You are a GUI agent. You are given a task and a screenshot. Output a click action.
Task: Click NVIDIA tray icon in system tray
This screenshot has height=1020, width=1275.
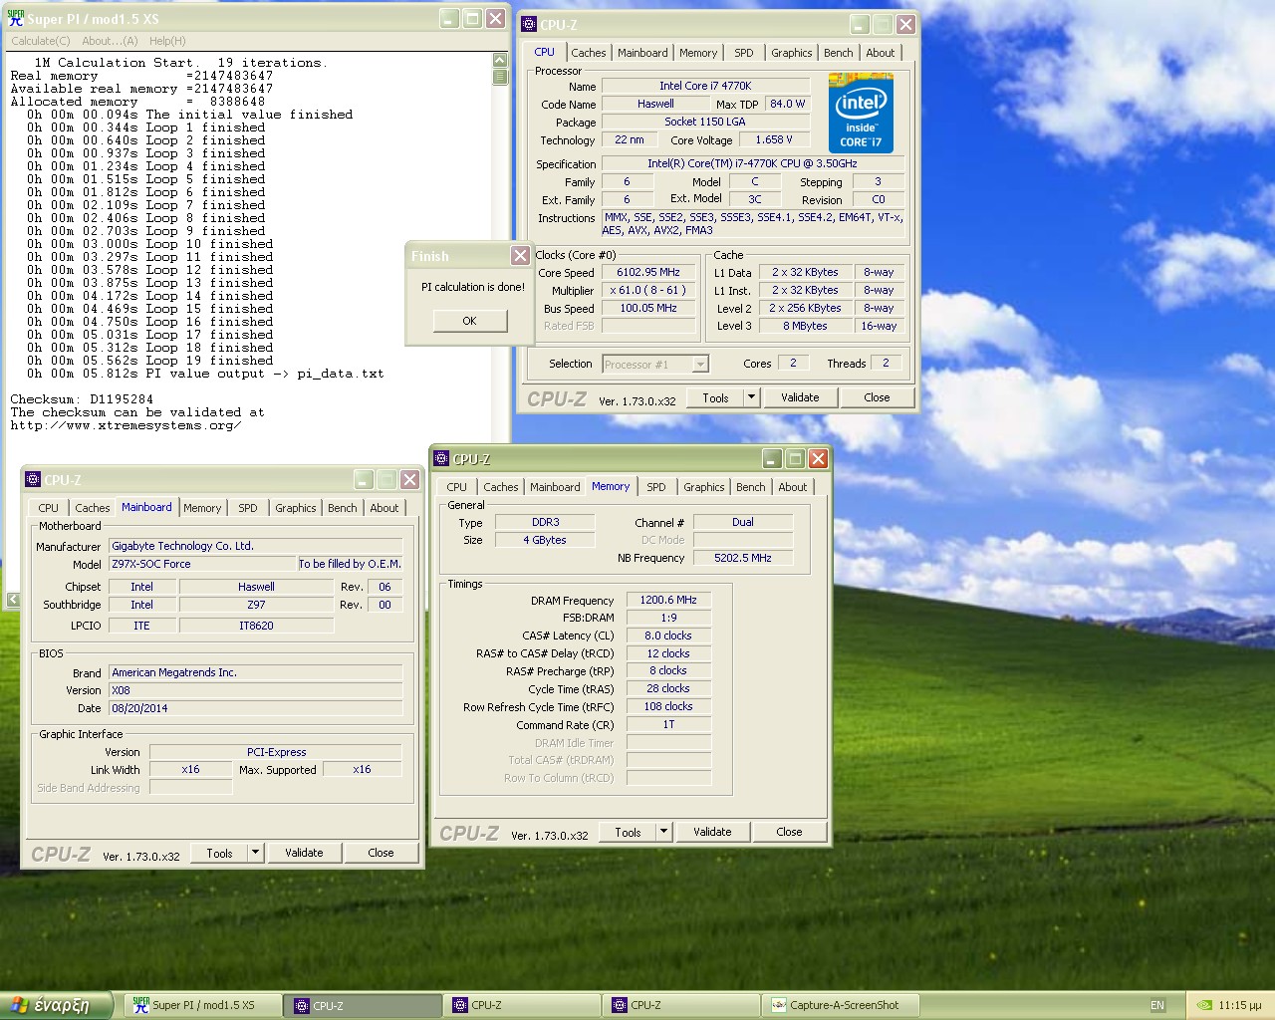[1204, 1005]
